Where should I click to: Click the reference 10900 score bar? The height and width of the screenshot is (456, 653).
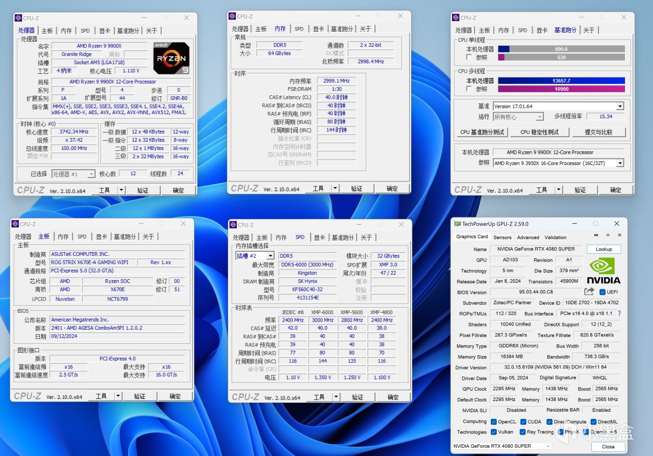click(x=561, y=89)
